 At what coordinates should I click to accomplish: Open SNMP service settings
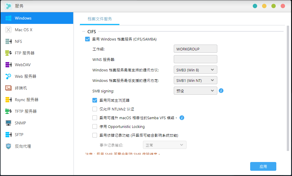22,123
